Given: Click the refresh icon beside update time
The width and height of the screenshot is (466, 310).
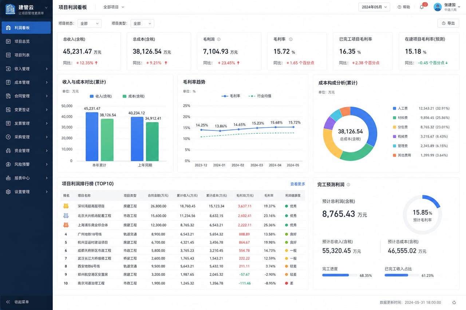Looking at the screenshot, I should click(454, 302).
